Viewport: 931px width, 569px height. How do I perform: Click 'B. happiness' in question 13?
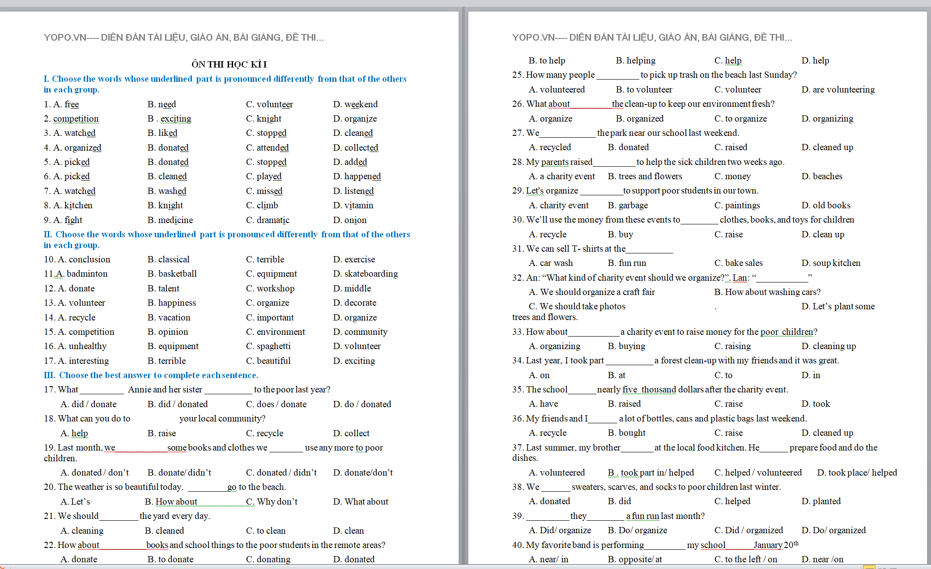(171, 303)
